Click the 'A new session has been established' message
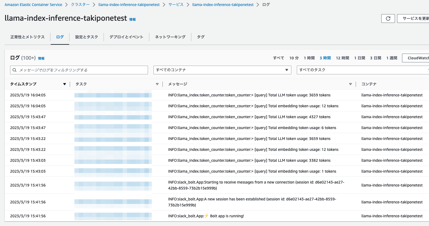This screenshot has height=226, width=429. 252,202
